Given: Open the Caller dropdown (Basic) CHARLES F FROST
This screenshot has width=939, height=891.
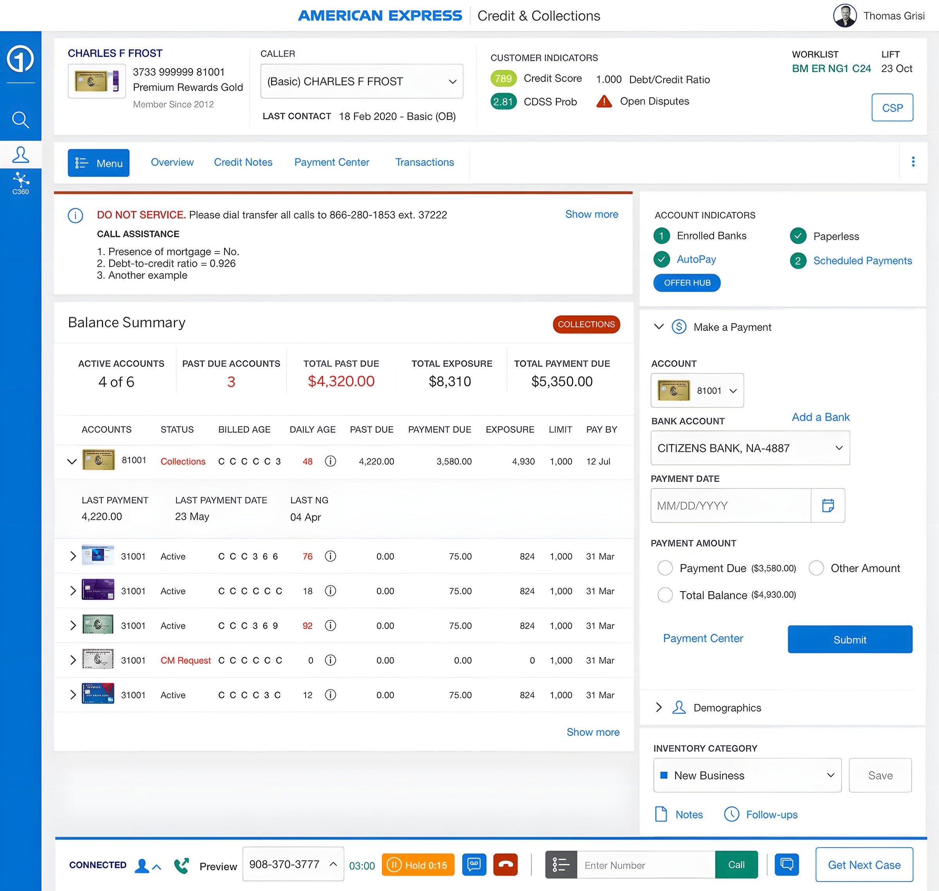Looking at the screenshot, I should click(x=362, y=81).
